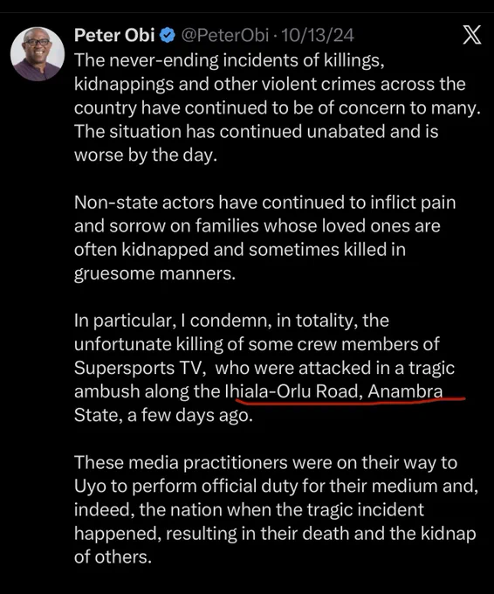Screen dimensions: 494x594
Task: Click the phrase 'Ihiala-Orlu Road'
Action: (x=292, y=391)
